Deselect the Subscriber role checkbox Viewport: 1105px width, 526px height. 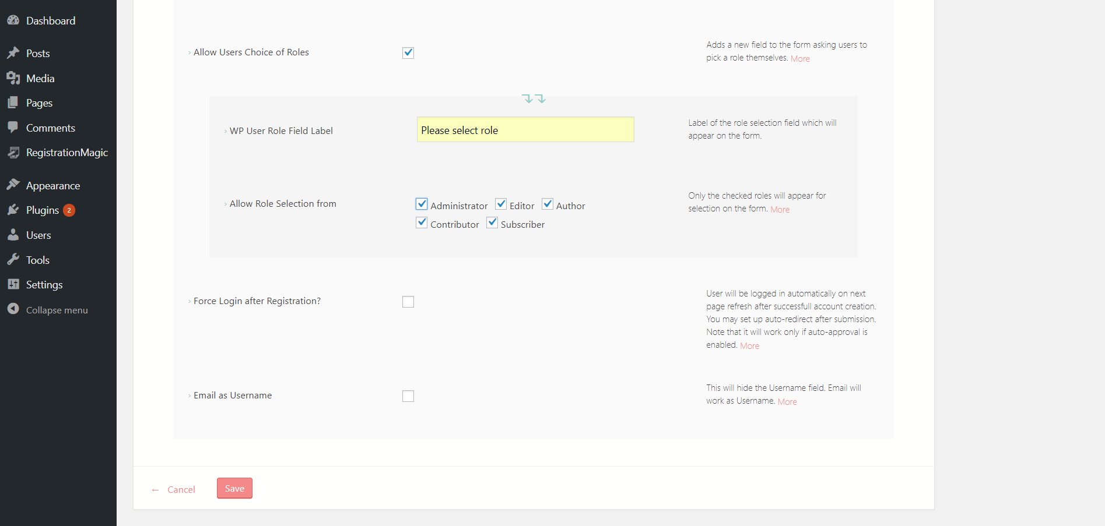[492, 223]
